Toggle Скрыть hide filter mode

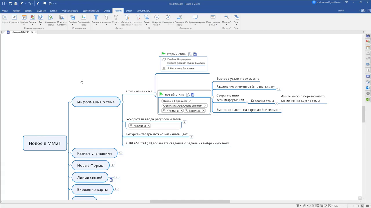tap(116, 19)
